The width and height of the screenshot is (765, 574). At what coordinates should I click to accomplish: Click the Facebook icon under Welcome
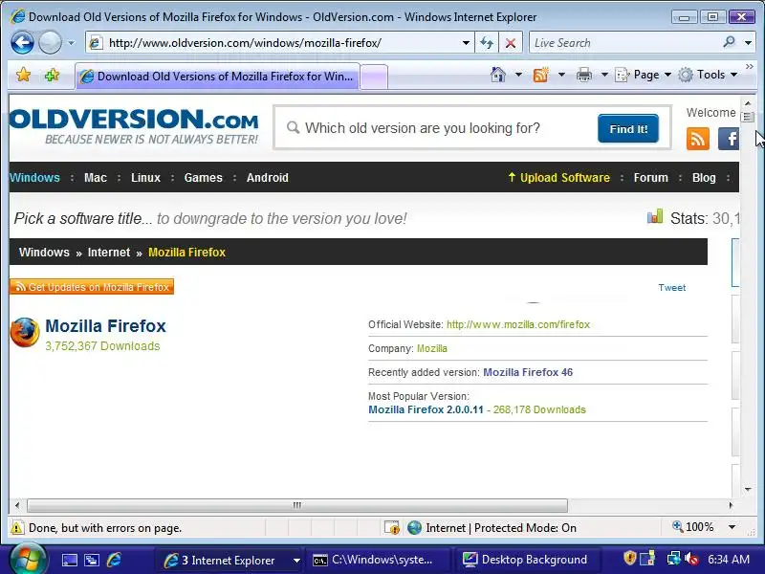pos(729,139)
